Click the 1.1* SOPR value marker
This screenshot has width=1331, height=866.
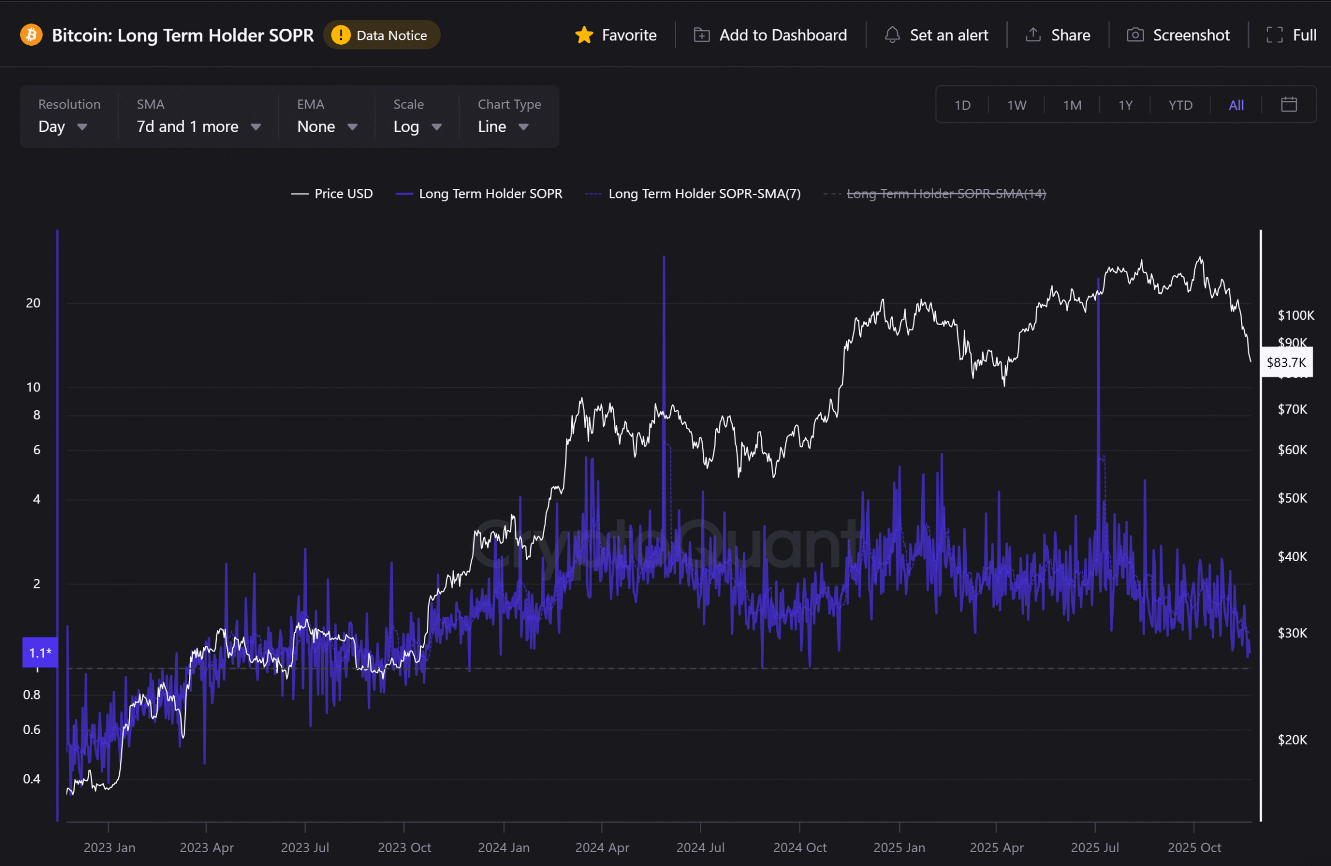(x=40, y=653)
